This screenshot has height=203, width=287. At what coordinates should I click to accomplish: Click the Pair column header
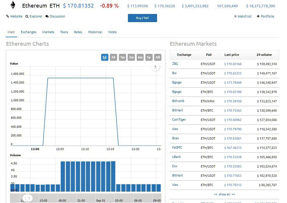click(209, 55)
